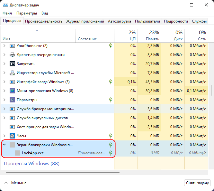Click the Индексатор службы Microsoft icon
Screen dimensions: 214x191
pyautogui.click(x=12, y=73)
